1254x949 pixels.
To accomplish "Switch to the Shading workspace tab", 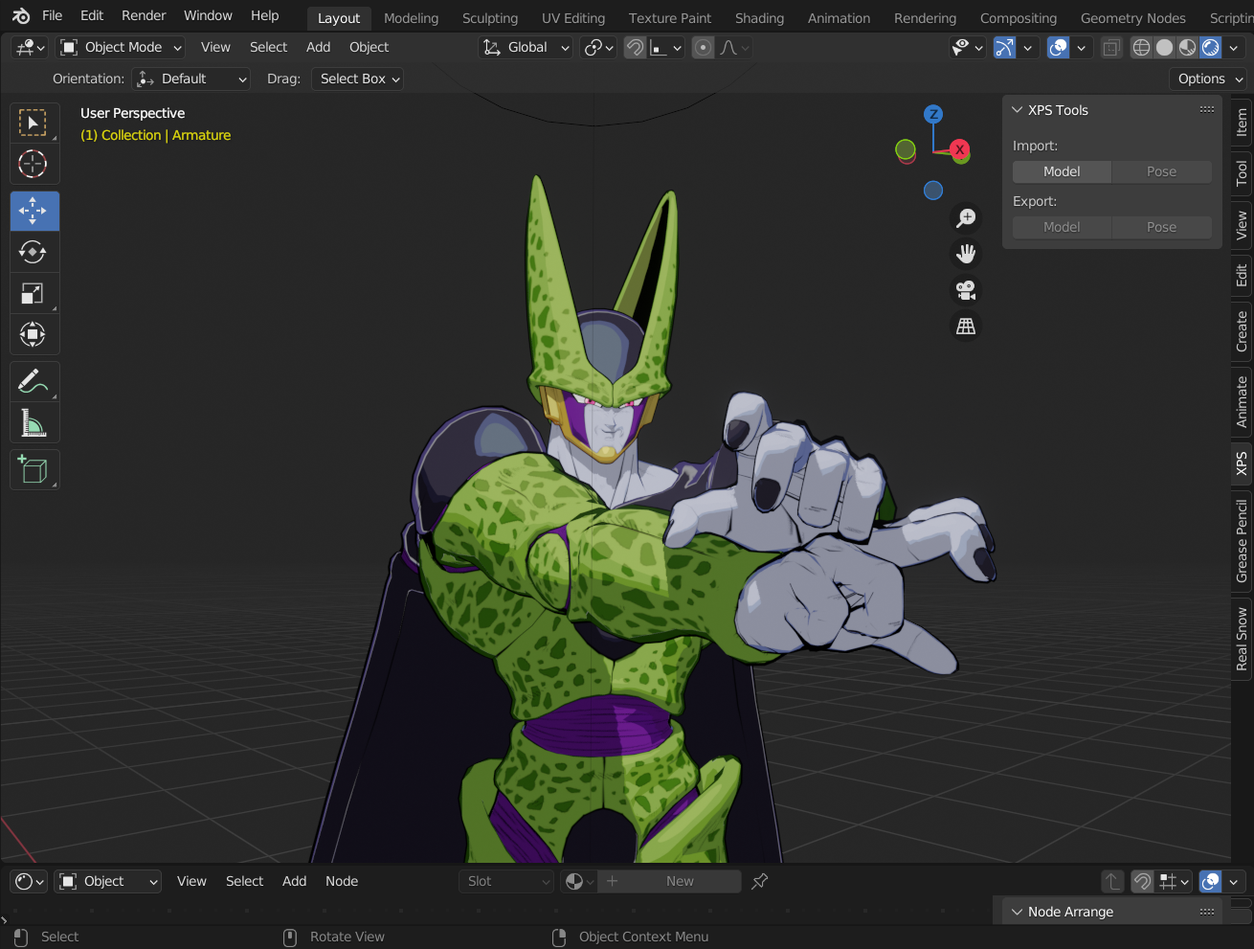I will coord(759,18).
